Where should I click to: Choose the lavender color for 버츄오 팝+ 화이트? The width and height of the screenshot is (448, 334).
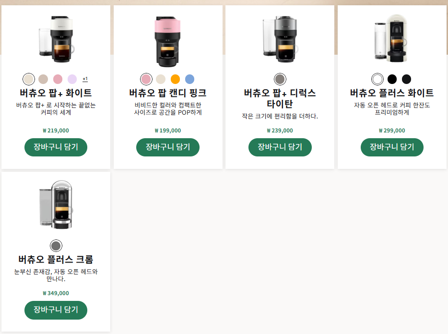pos(72,79)
